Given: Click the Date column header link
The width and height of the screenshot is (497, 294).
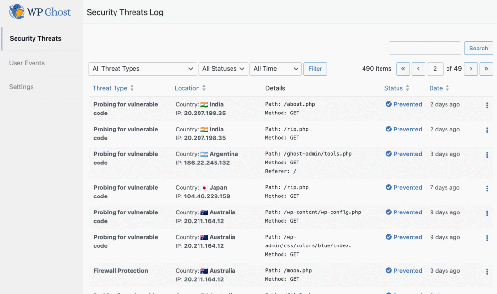Looking at the screenshot, I should (436, 88).
